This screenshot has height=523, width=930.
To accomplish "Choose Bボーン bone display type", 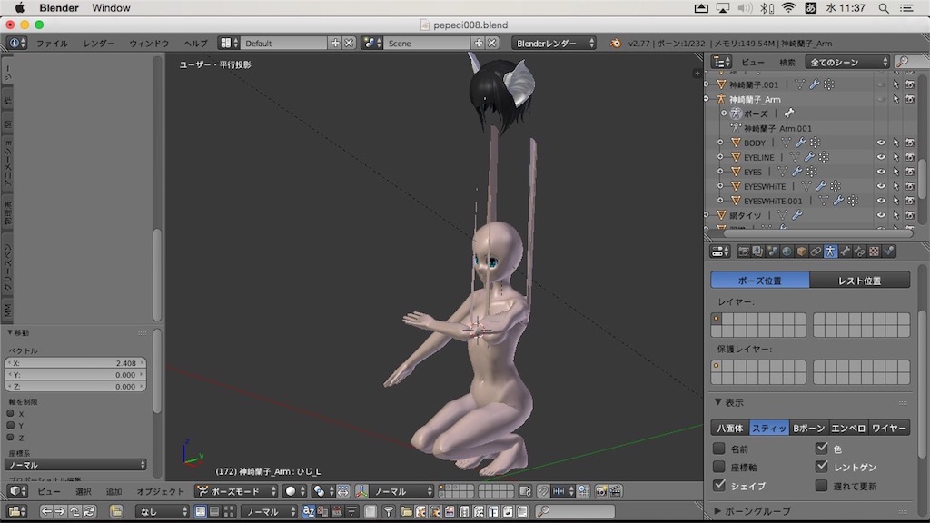I will coord(809,428).
